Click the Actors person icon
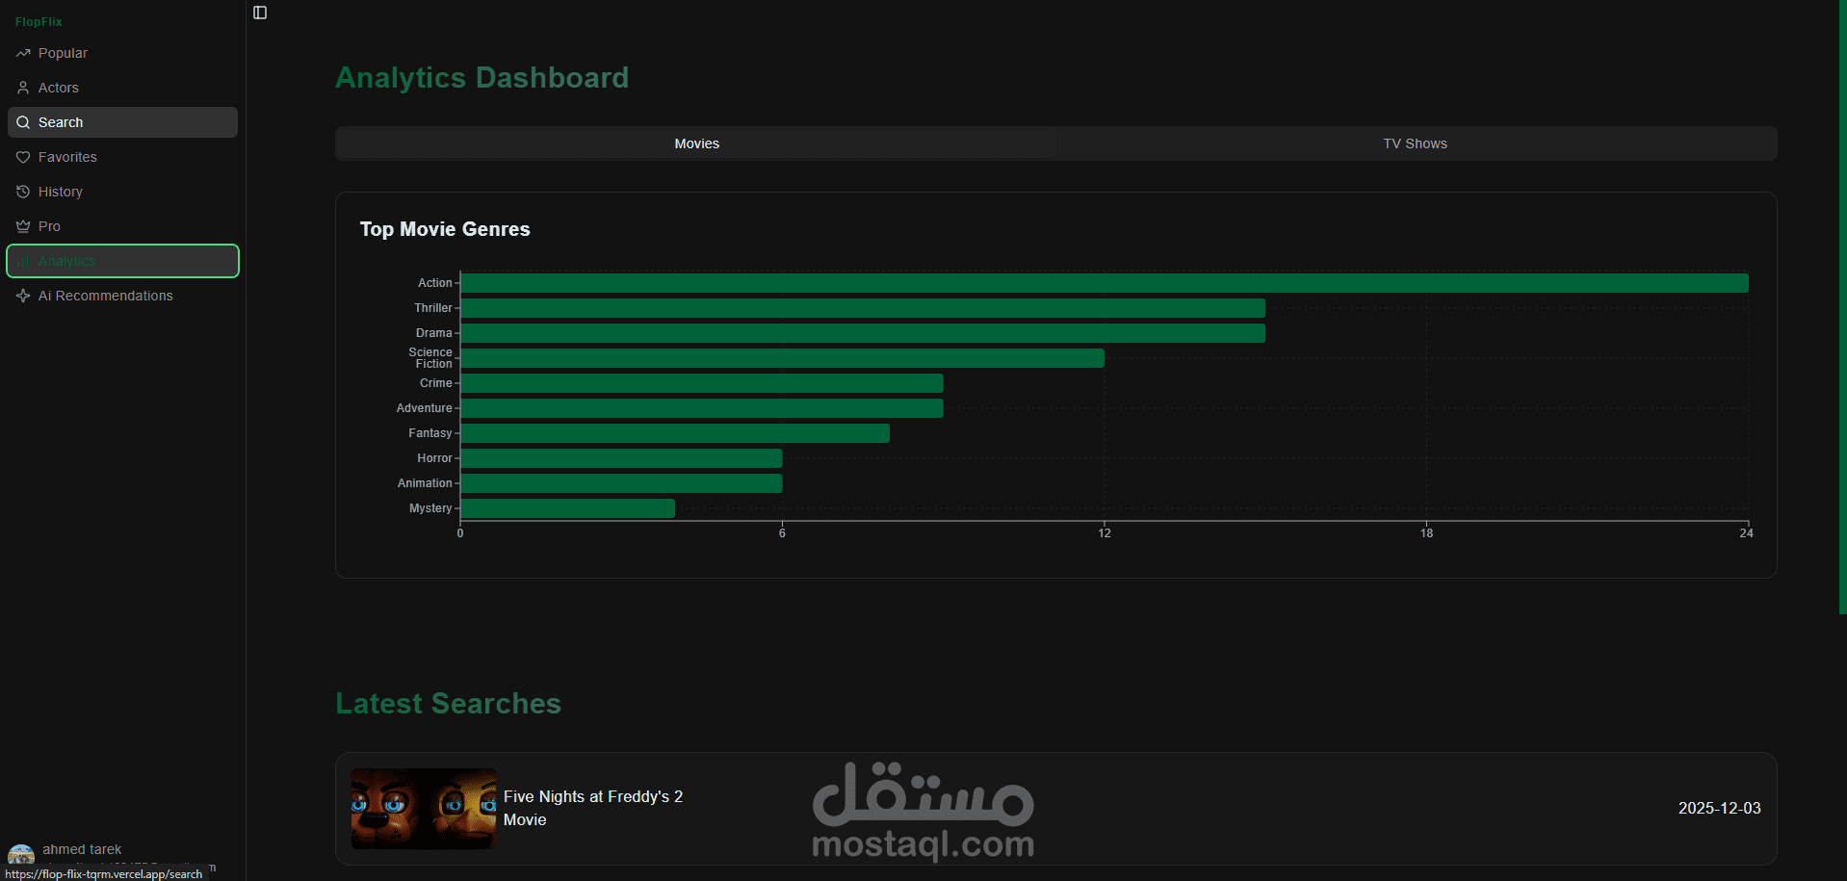The width and height of the screenshot is (1847, 881). 23,88
